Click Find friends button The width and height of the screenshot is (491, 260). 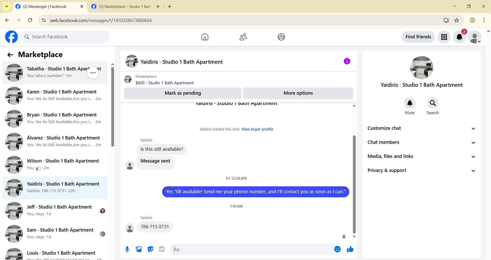[418, 37]
